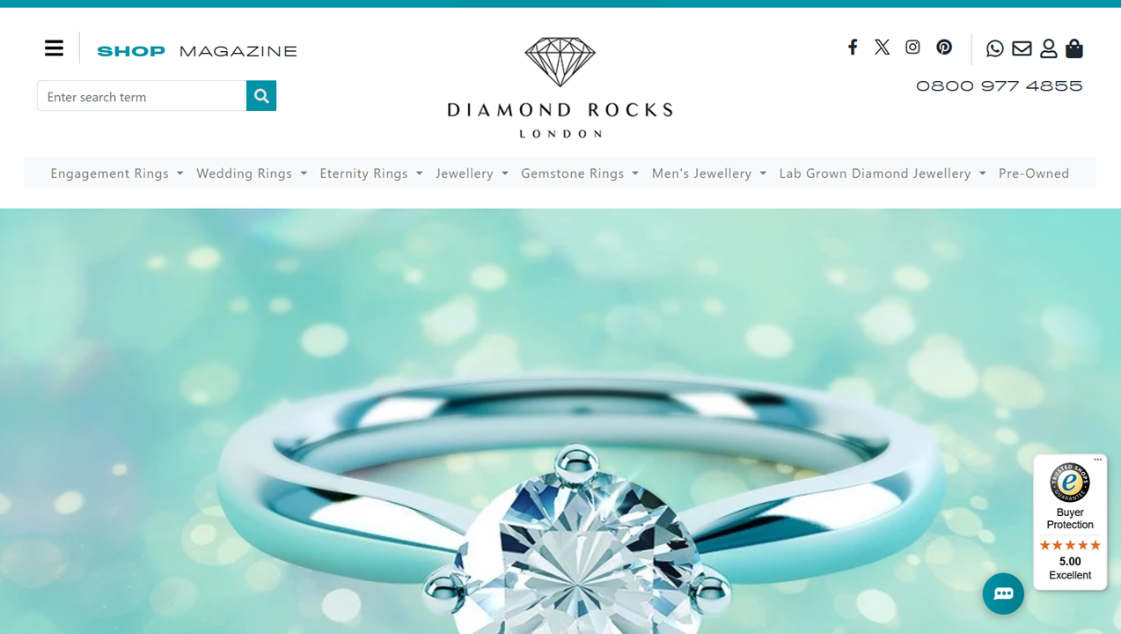The width and height of the screenshot is (1121, 634).
Task: Open the Trusted Shops Buyer Protection badge
Action: click(x=1070, y=521)
